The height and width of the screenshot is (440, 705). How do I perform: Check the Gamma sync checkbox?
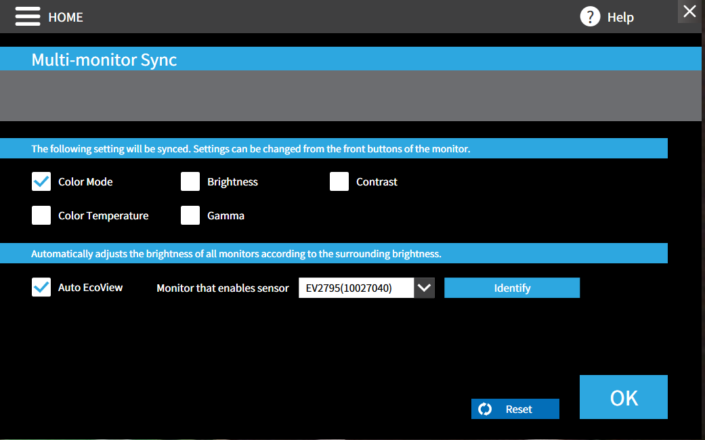[190, 215]
